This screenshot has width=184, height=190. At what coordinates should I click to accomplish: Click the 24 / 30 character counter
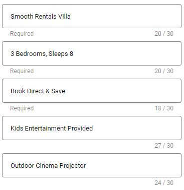(x=164, y=183)
